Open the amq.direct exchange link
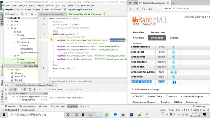Image resolution: width=210 pixels, height=118 pixels. point(138,52)
